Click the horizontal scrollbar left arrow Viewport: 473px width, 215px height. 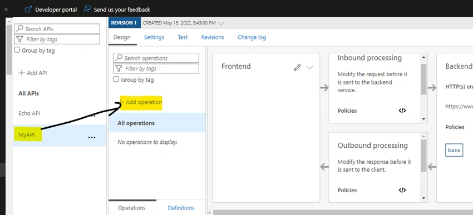(x=210, y=213)
